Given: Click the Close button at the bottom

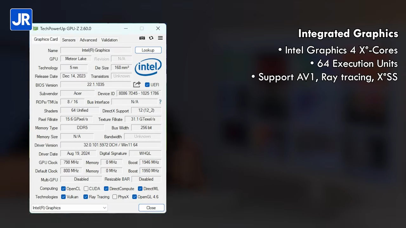Looking at the screenshot, I should 151,208.
